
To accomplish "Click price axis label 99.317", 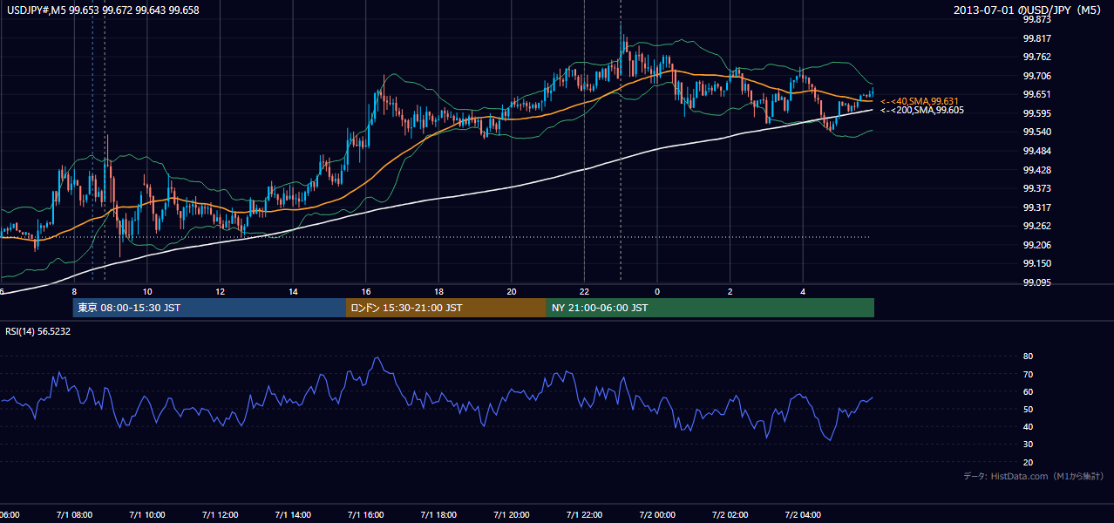I will coord(1037,207).
